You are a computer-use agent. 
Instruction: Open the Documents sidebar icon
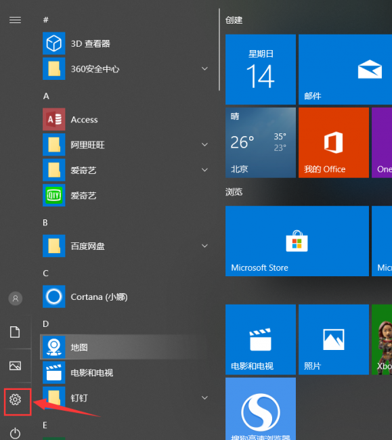[15, 332]
